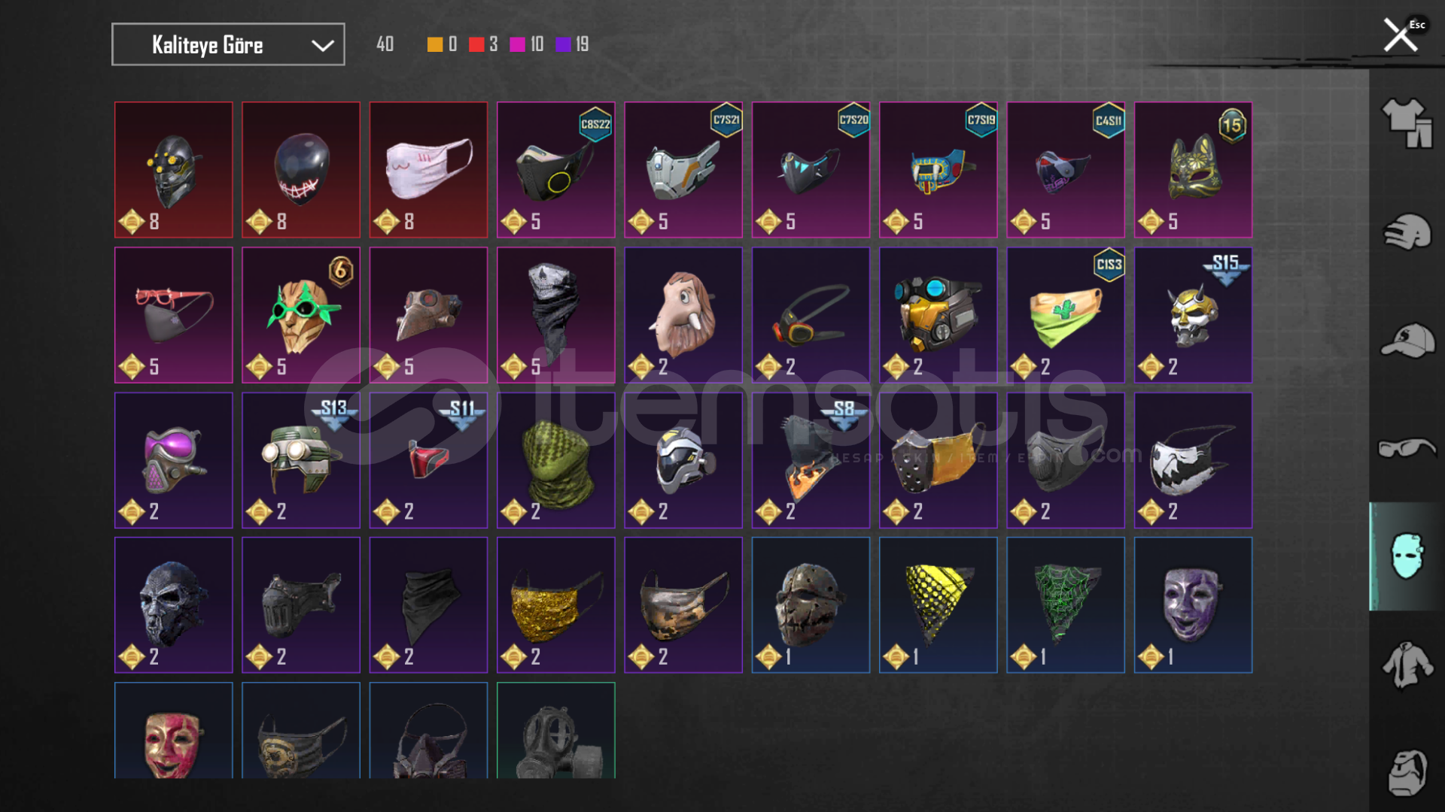Screen dimensions: 1445x812
Task: Expand the Kaliteye Göre sort dropdown
Action: (228, 44)
